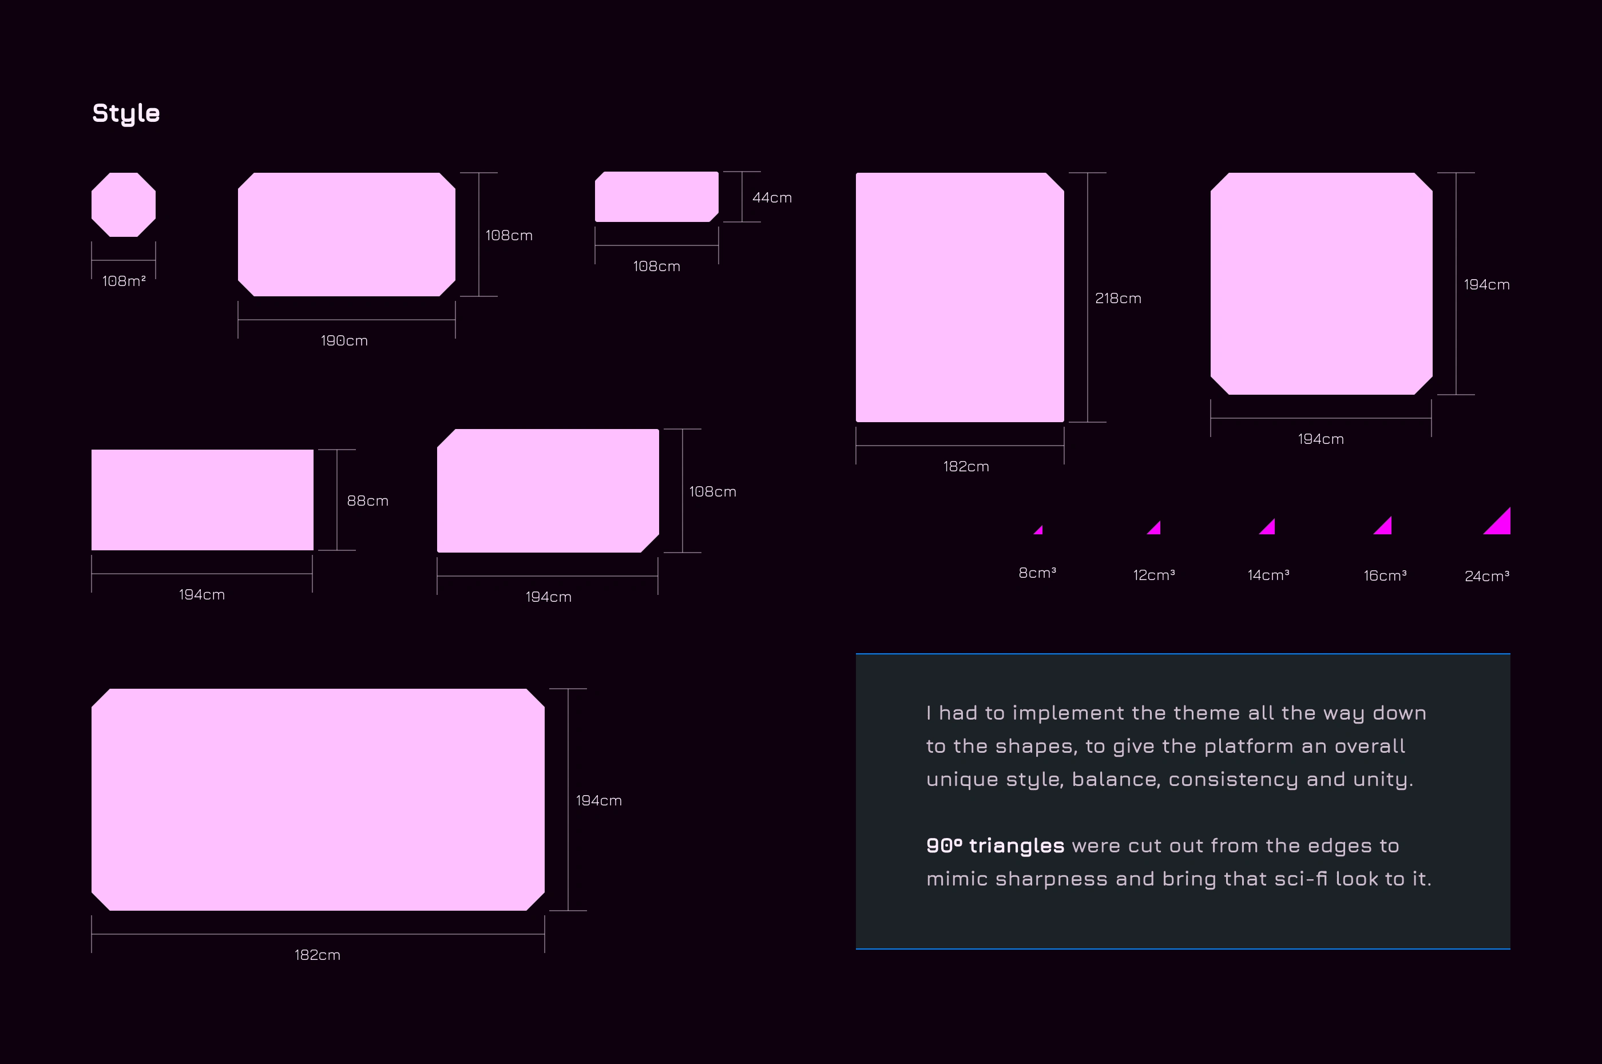
Task: Select the 190cm wide pink shape
Action: [346, 234]
